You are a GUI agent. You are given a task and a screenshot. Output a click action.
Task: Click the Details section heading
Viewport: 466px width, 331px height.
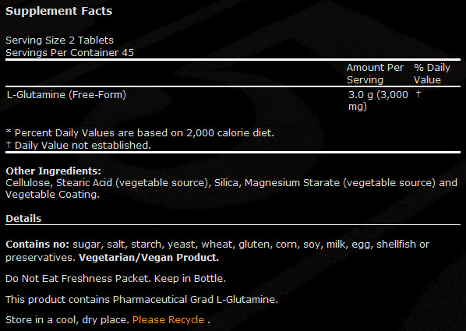(x=23, y=218)
